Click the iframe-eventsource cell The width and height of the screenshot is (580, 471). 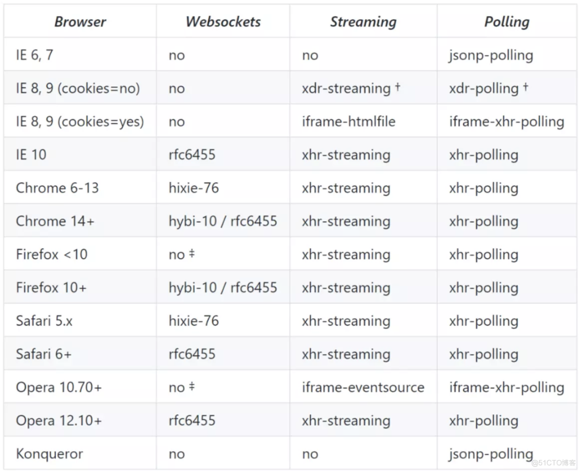pyautogui.click(x=363, y=387)
